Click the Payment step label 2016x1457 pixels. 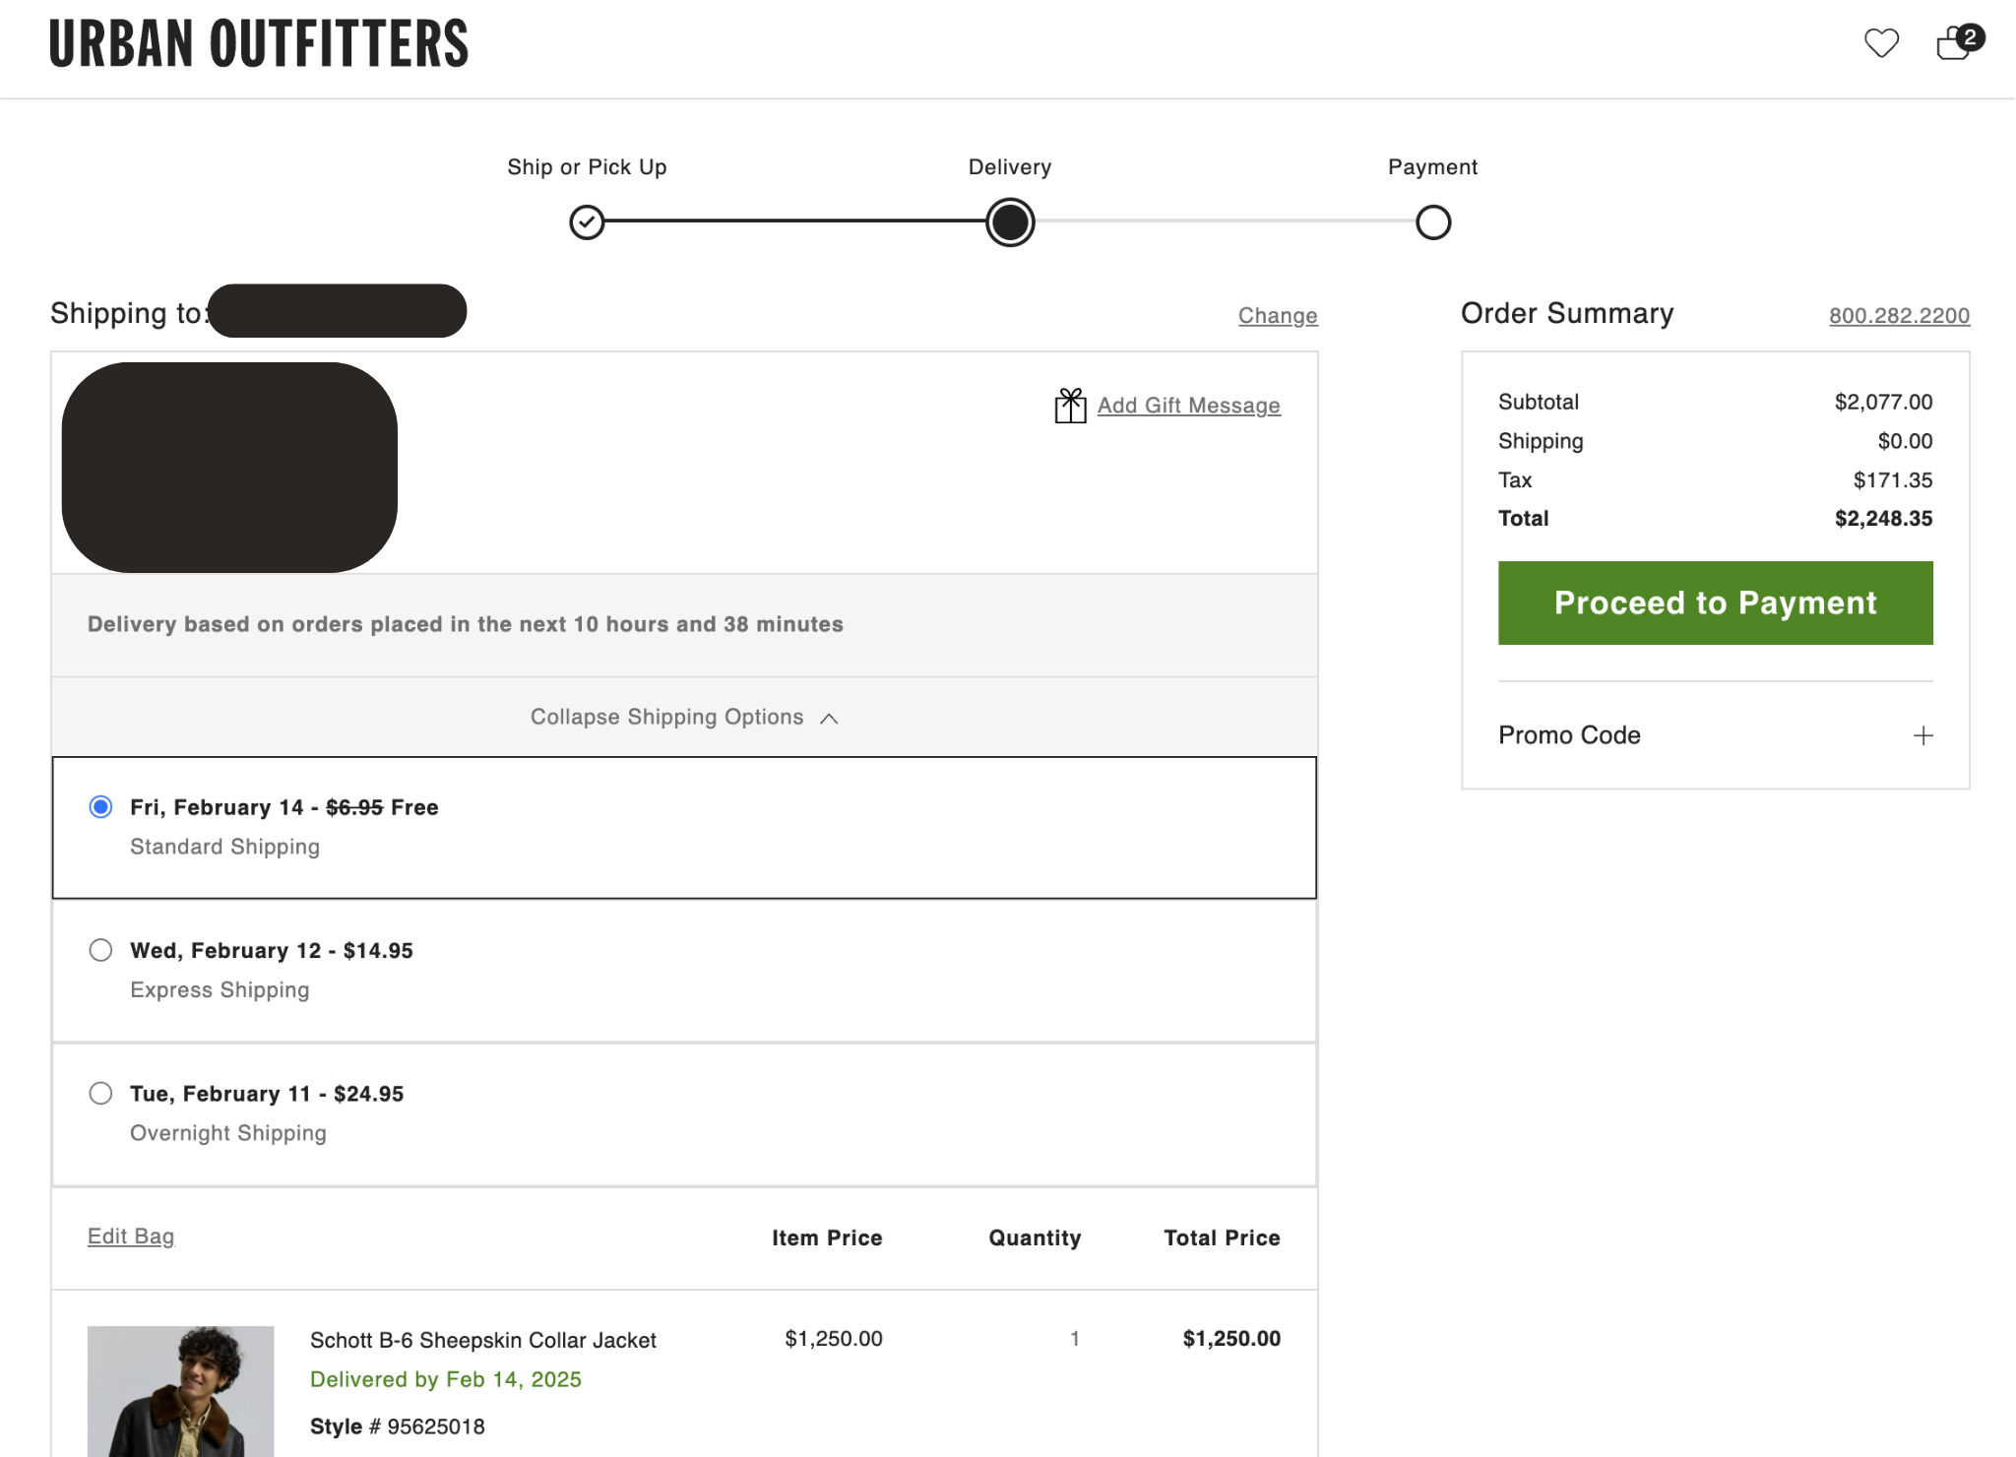pos(1432,167)
